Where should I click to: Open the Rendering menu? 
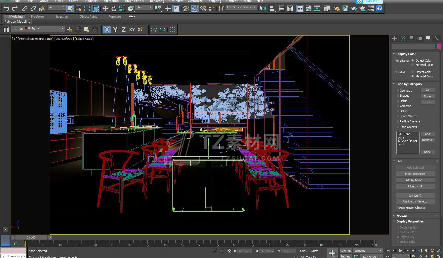(x=157, y=1)
